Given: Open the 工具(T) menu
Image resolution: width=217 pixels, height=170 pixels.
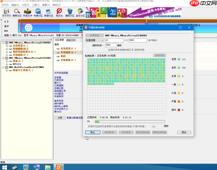Looking at the screenshot, I should [36, 5].
